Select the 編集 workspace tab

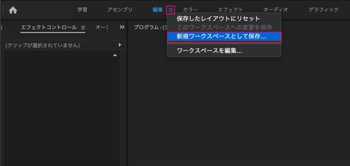point(158,10)
